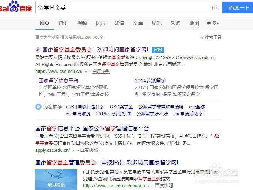253x190 pixels.
Task: Click the Baidu logo
Action: coord(16,7)
